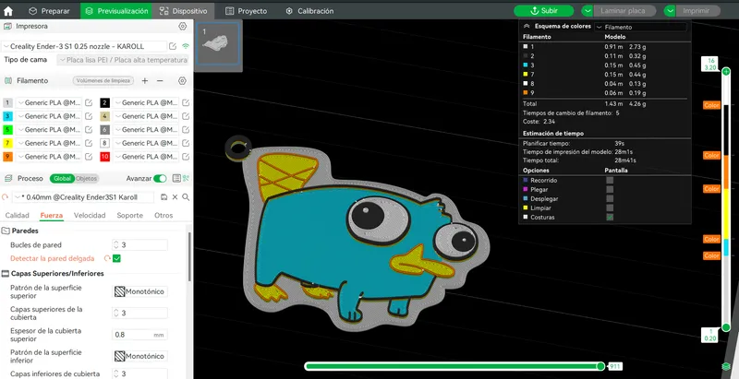Search process settings with magnifier icon
The height and width of the screenshot is (379, 739).
click(x=186, y=197)
